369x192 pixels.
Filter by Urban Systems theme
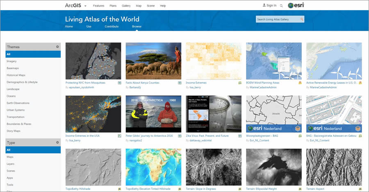[16, 110]
